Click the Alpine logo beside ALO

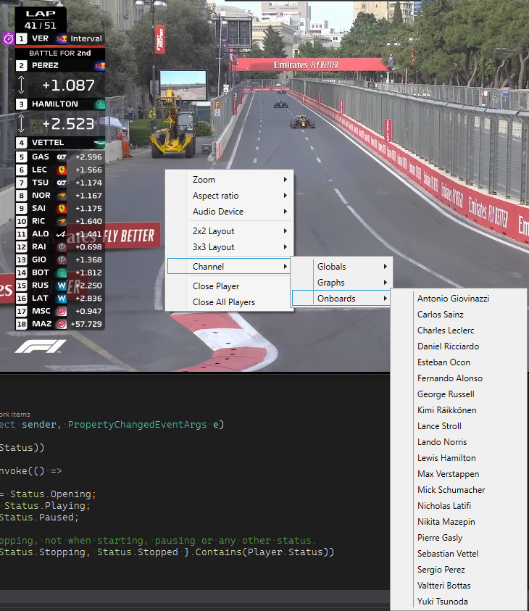[x=61, y=234]
